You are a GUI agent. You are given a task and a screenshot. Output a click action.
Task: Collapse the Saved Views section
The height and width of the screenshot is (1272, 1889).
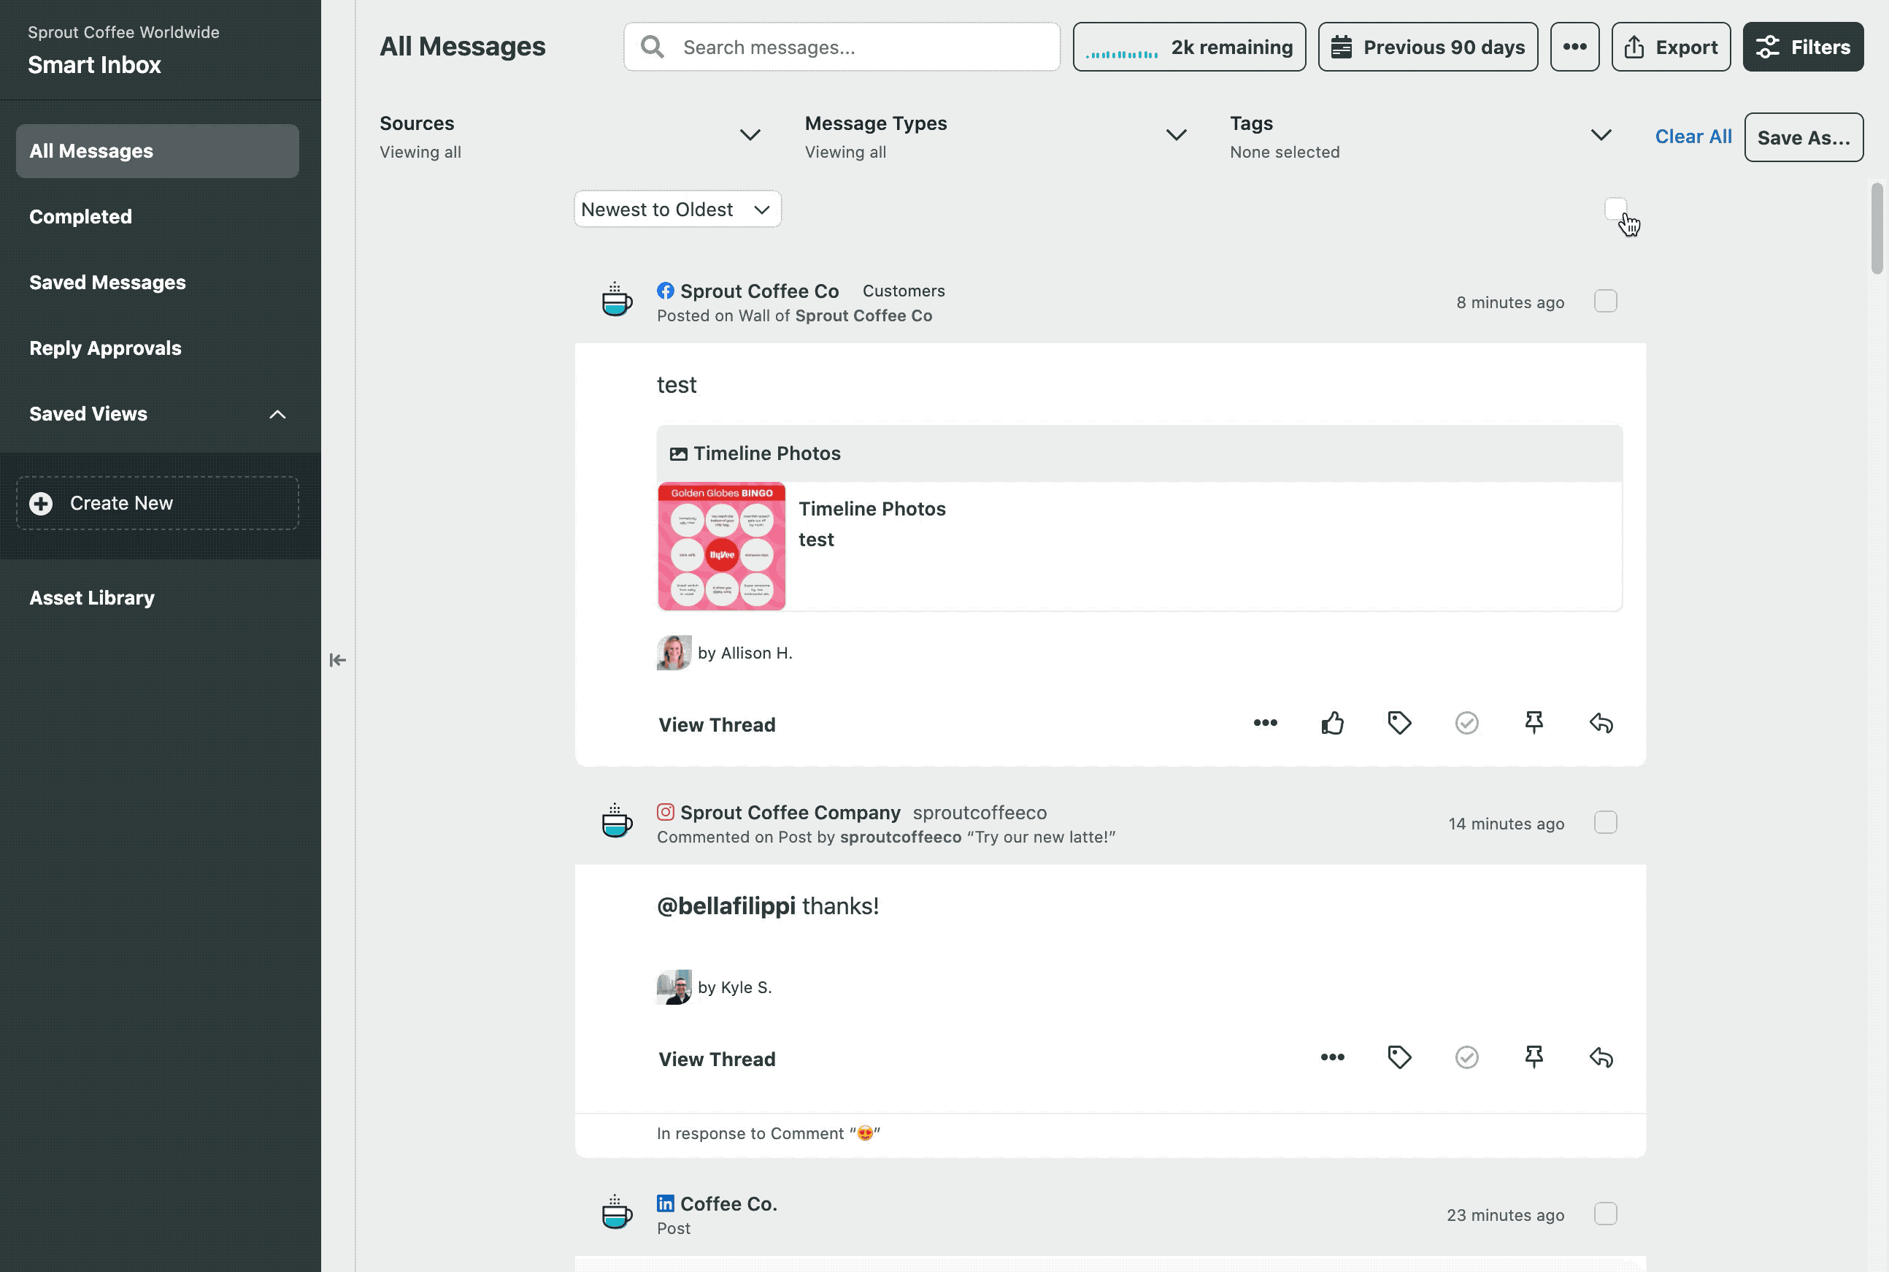(277, 414)
